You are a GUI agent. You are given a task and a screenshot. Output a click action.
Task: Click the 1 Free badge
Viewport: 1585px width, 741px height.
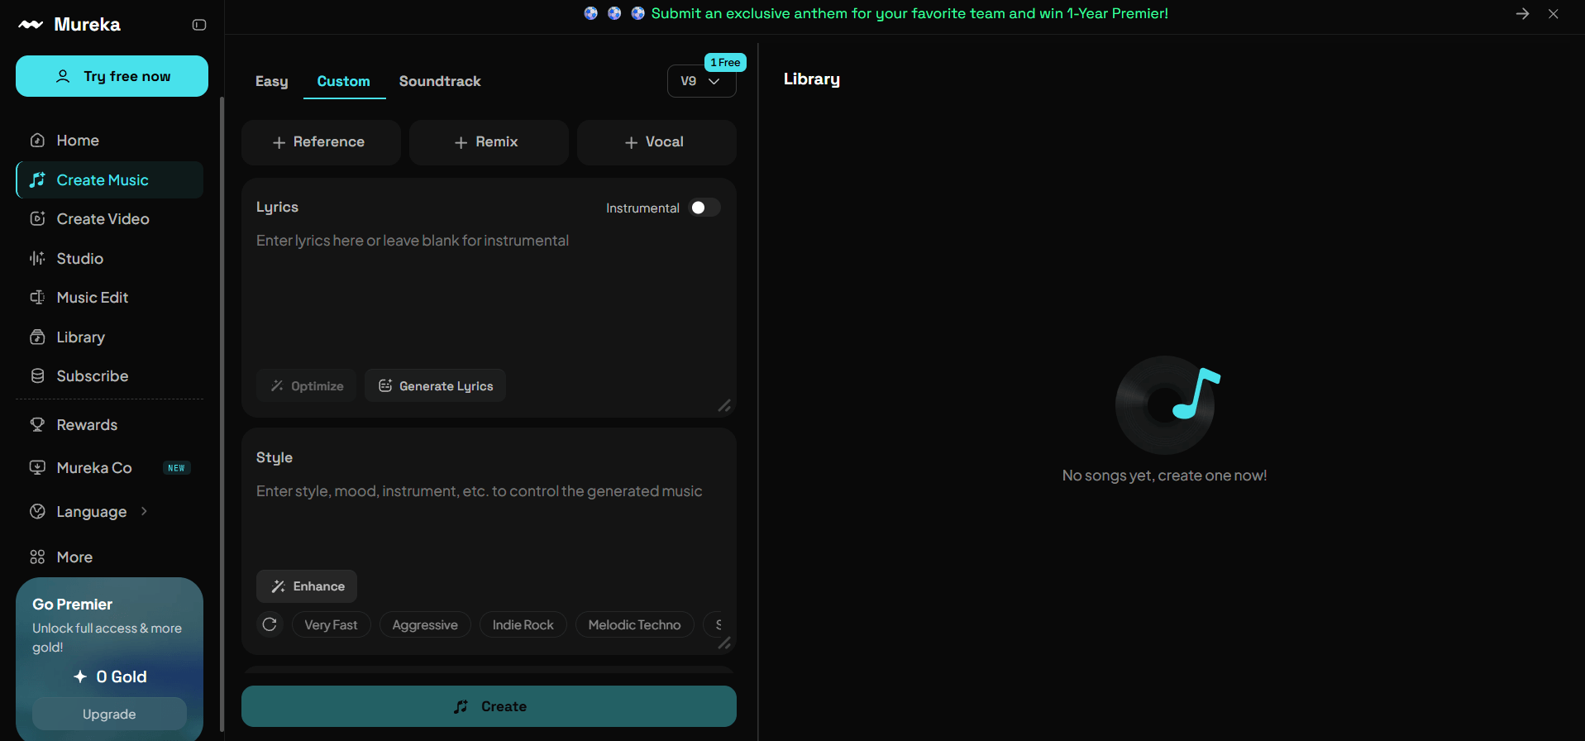tap(725, 63)
